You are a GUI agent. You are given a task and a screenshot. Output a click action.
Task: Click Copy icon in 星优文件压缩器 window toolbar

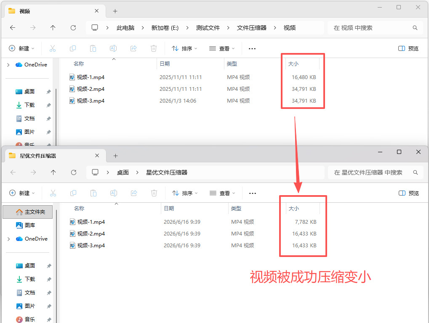click(73, 193)
